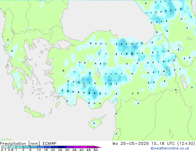This screenshot has width=196, height=151.
Task: Pick the 30–35 mm violet swatch
Action: point(69,147)
